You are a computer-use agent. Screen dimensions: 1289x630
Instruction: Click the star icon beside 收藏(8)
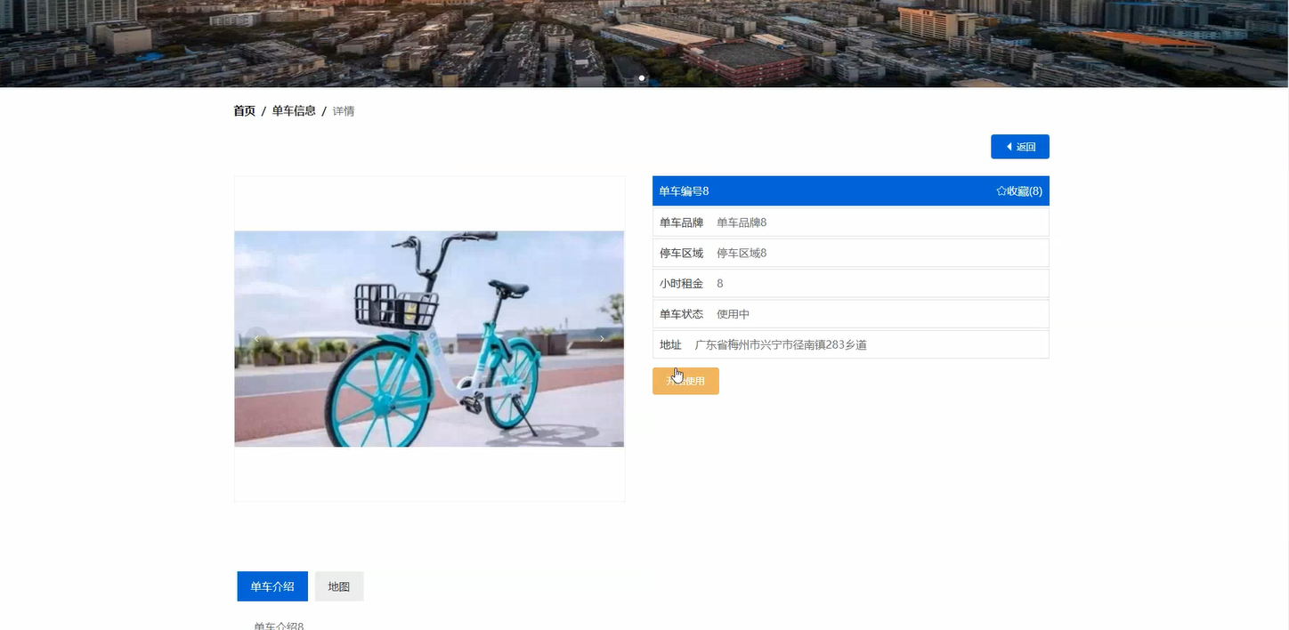(1001, 190)
